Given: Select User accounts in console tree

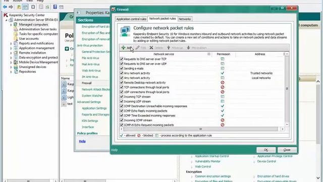Looking at the screenshot, I should pyautogui.click(x=29, y=38).
